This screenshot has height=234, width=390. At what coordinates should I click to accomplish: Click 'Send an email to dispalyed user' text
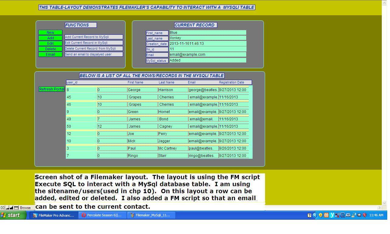click(x=94, y=54)
